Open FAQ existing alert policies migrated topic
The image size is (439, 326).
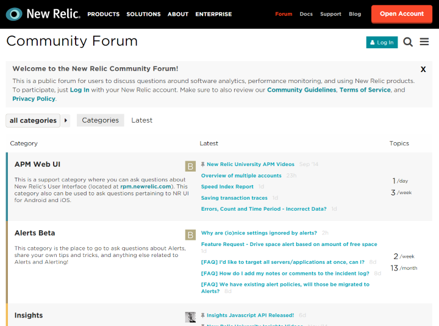click(285, 288)
